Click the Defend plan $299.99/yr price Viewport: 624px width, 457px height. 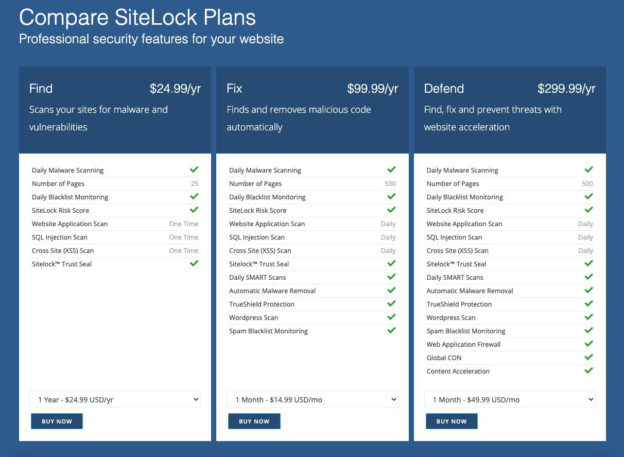[x=566, y=89]
